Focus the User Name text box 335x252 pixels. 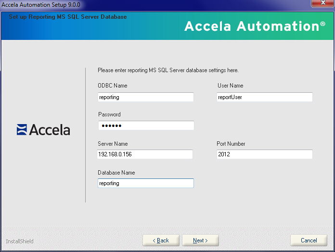[264, 97]
